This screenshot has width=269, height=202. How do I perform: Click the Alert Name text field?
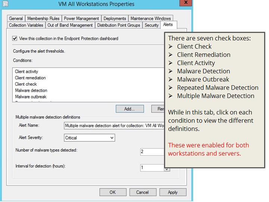tap(114, 126)
